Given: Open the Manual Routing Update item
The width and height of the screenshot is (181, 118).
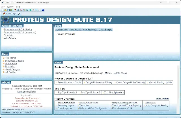Looking at the screenshot, I should pyautogui.click(x=160, y=82).
